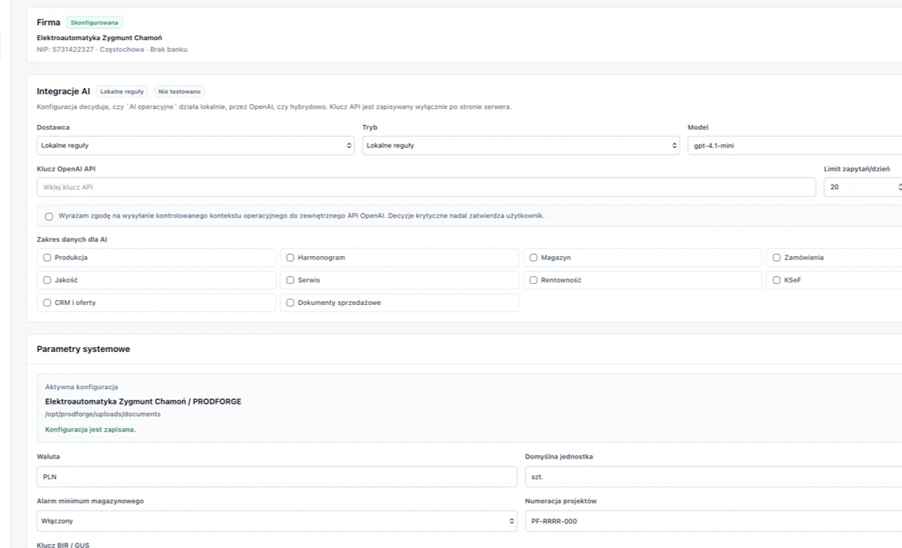This screenshot has width=902, height=548.
Task: Click the Skonfigurowana status badge
Action: pyautogui.click(x=94, y=22)
